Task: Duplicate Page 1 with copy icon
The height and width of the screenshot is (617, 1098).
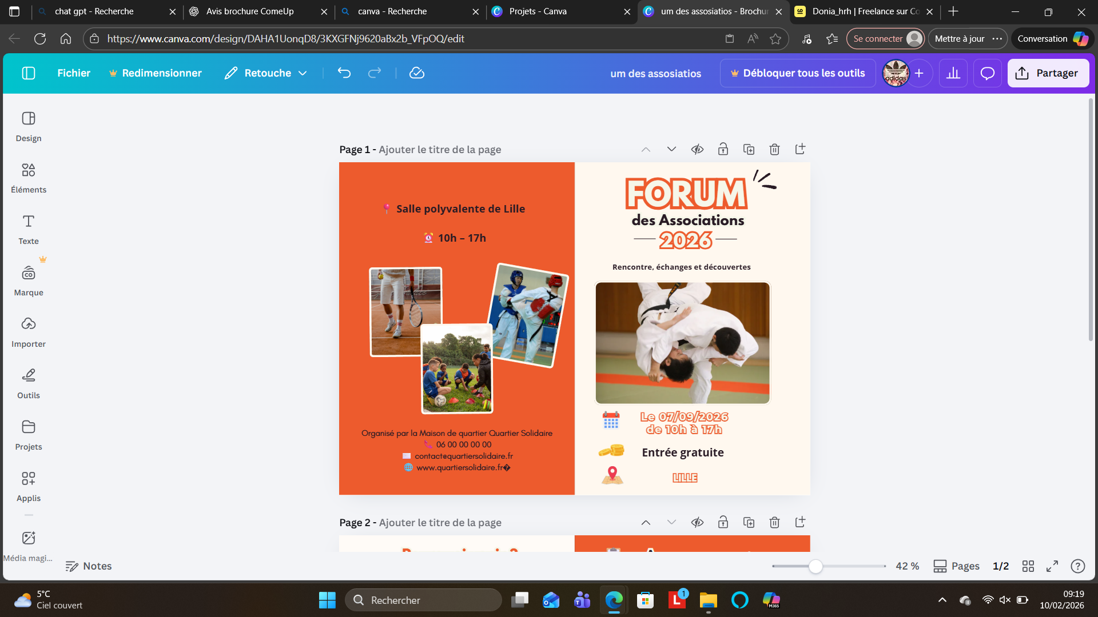Action: pyautogui.click(x=749, y=150)
